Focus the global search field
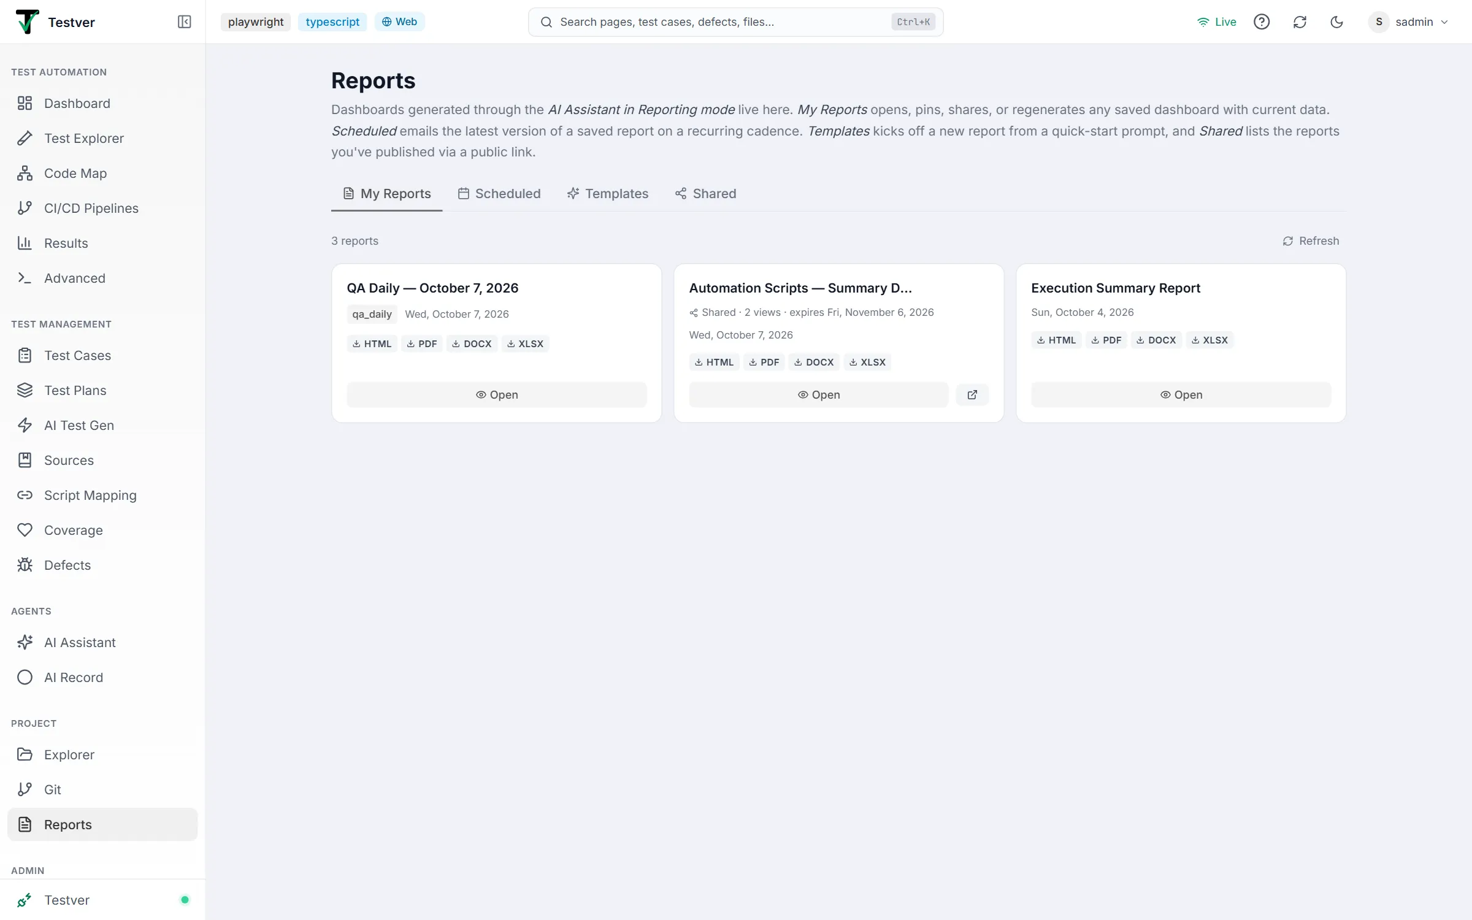The width and height of the screenshot is (1472, 920). pos(735,22)
